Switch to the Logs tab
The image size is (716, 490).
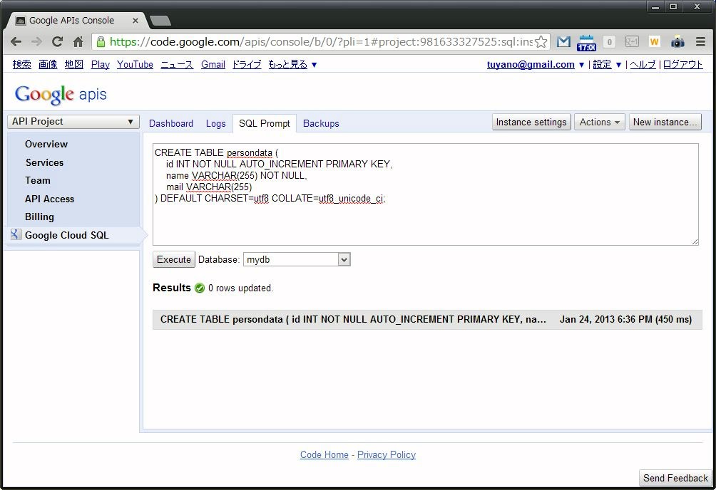(x=215, y=123)
